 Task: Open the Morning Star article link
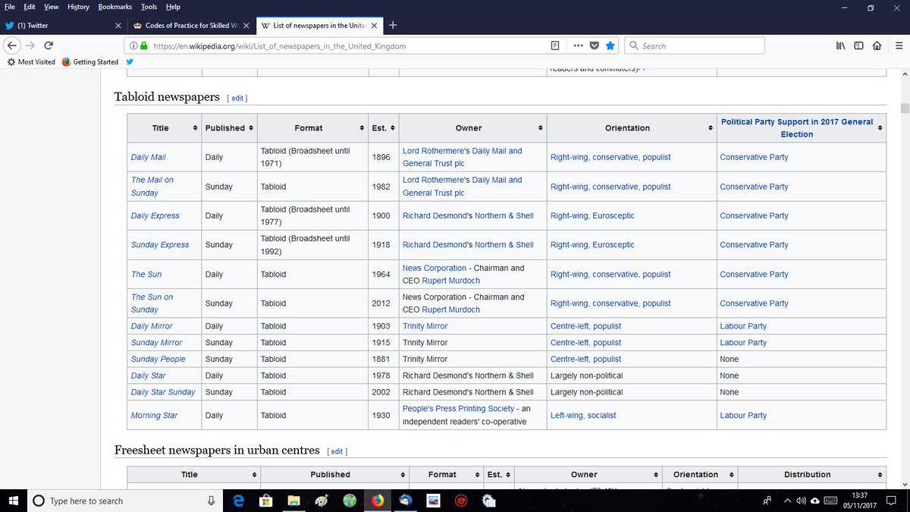click(155, 416)
